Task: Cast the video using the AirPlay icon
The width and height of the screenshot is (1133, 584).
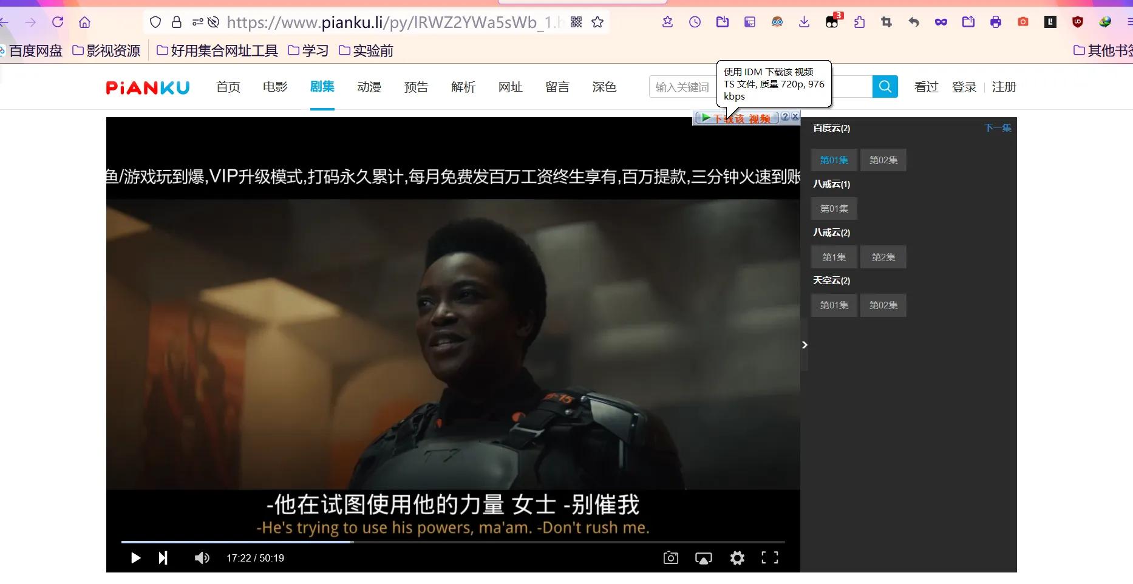Action: point(703,557)
